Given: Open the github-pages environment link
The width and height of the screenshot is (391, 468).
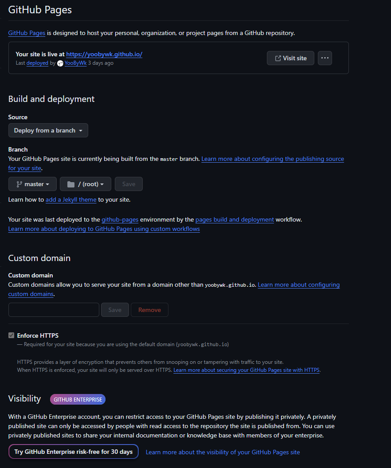Looking at the screenshot, I should 120,220.
